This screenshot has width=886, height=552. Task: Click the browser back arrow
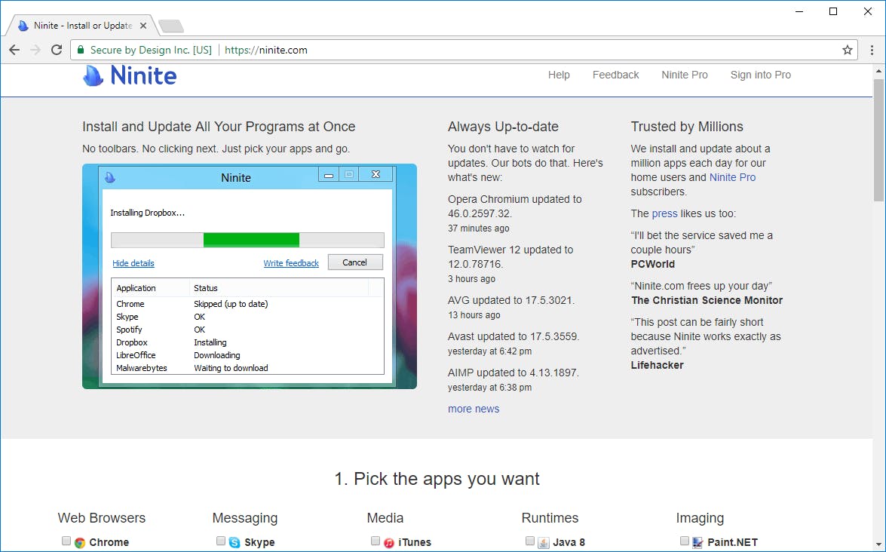pos(14,50)
